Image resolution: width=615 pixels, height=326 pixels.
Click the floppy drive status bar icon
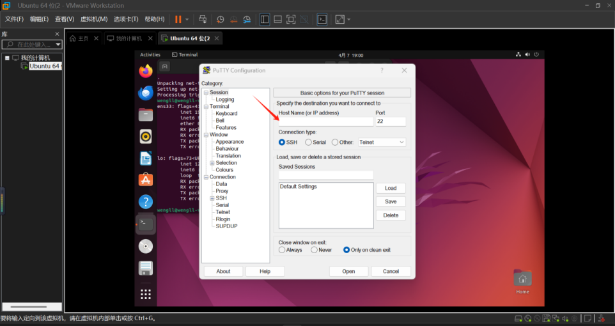click(x=547, y=318)
